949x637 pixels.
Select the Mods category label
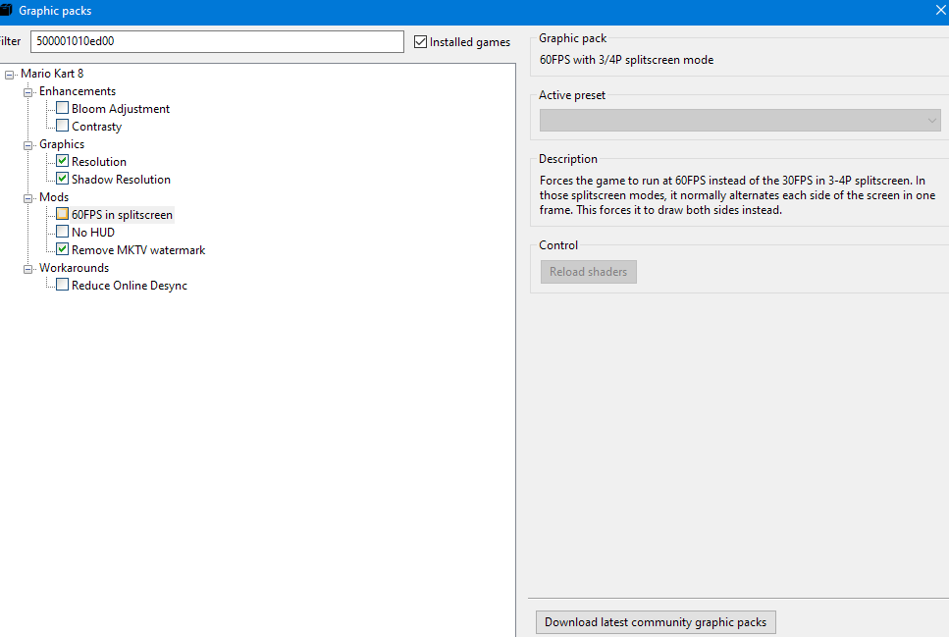pyautogui.click(x=54, y=196)
